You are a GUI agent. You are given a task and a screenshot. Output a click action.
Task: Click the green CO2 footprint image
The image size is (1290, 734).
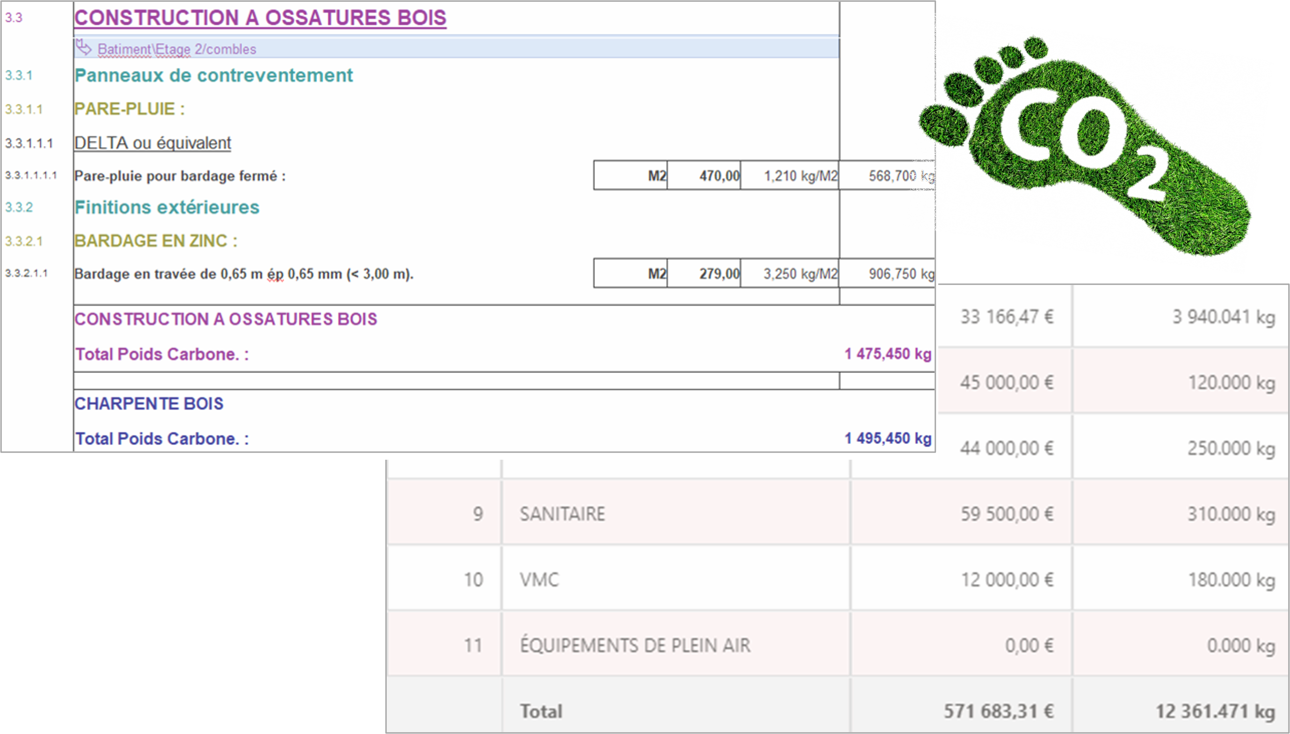tap(1085, 146)
